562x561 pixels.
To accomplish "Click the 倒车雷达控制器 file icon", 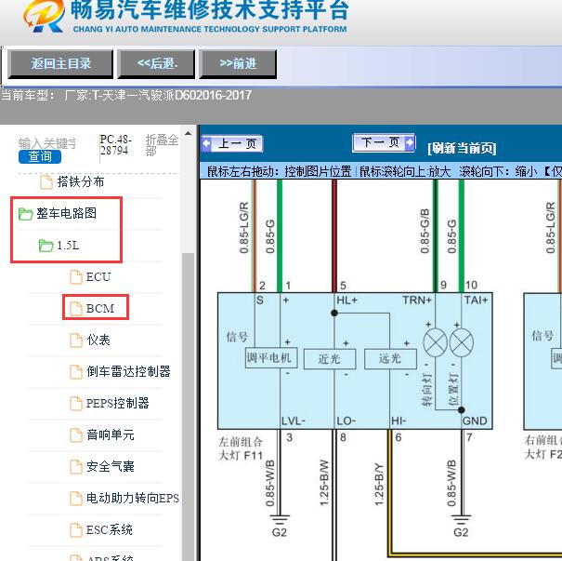I will (75, 372).
